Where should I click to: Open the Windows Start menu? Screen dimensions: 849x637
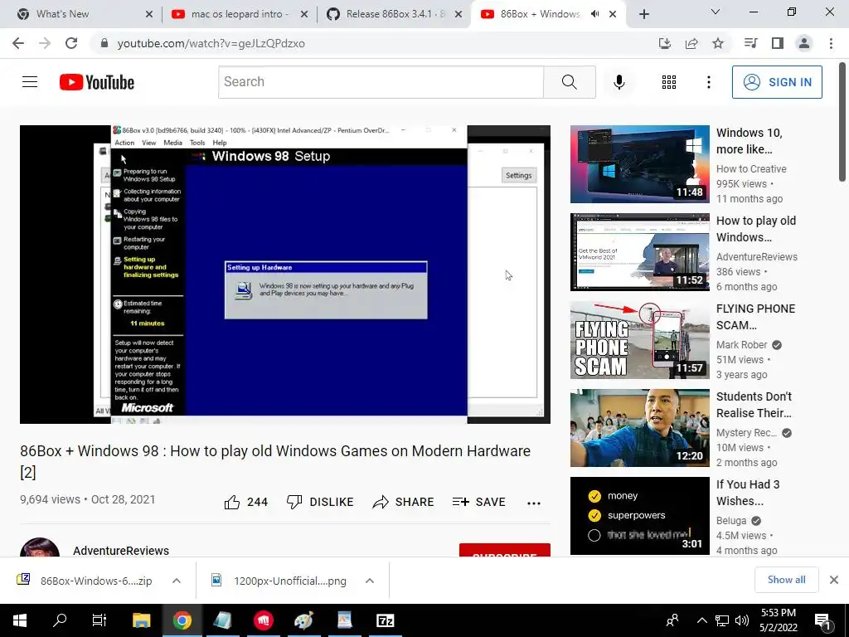pos(20,620)
